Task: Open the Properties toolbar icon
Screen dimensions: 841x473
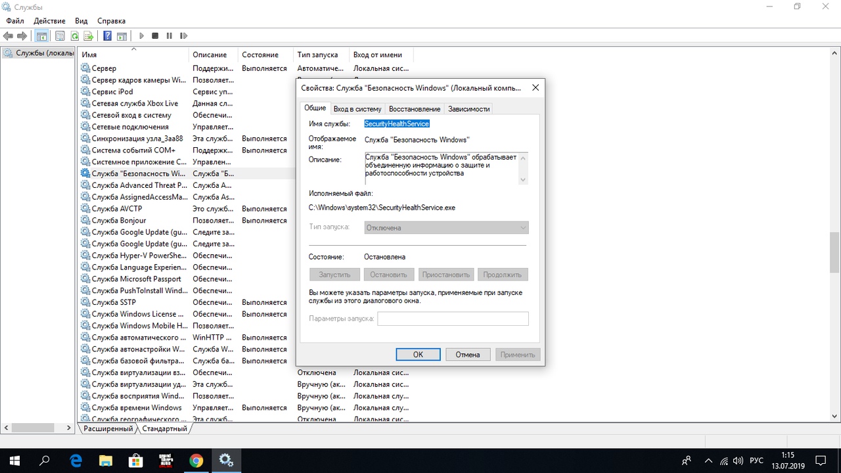Action: (x=60, y=36)
